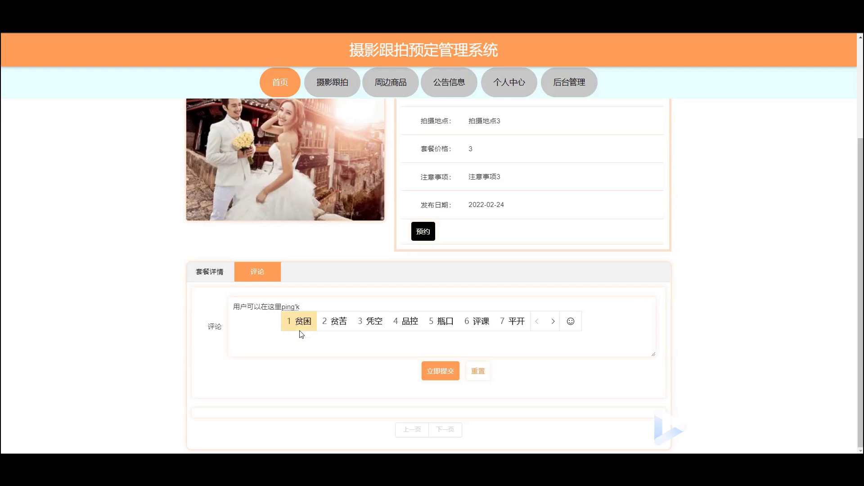
Task: Select IME candidate 6 评课
Action: [477, 321]
